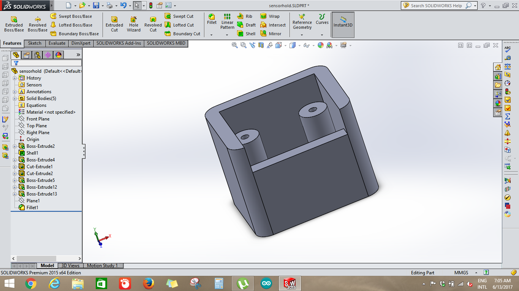Screen dimensions: 519x291
Task: Open the DisplayManager tab icon
Action: 58,55
